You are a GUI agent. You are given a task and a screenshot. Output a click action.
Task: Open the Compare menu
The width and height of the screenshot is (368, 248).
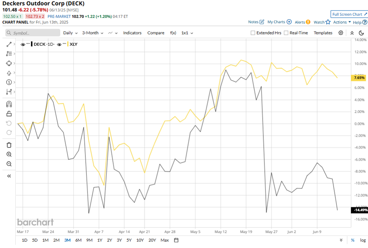156,33
